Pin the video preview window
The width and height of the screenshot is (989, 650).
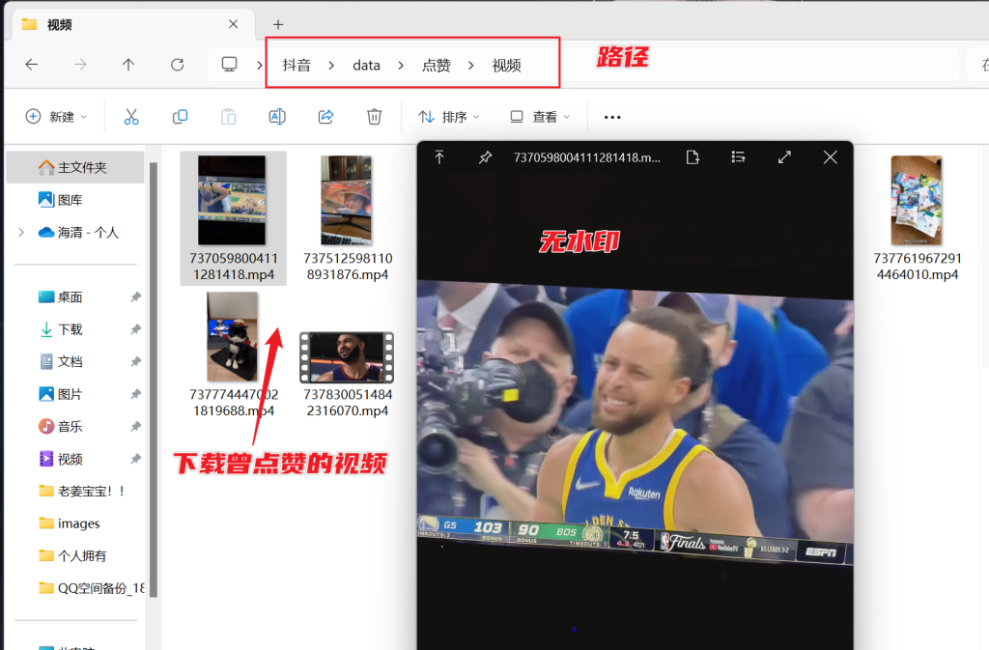[485, 156]
